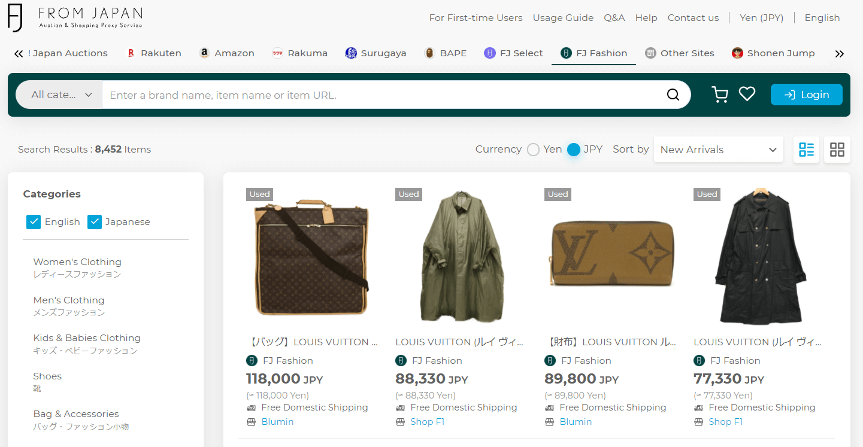Image resolution: width=863 pixels, height=447 pixels.
Task: Select the JPY currency radio button
Action: pyautogui.click(x=574, y=150)
